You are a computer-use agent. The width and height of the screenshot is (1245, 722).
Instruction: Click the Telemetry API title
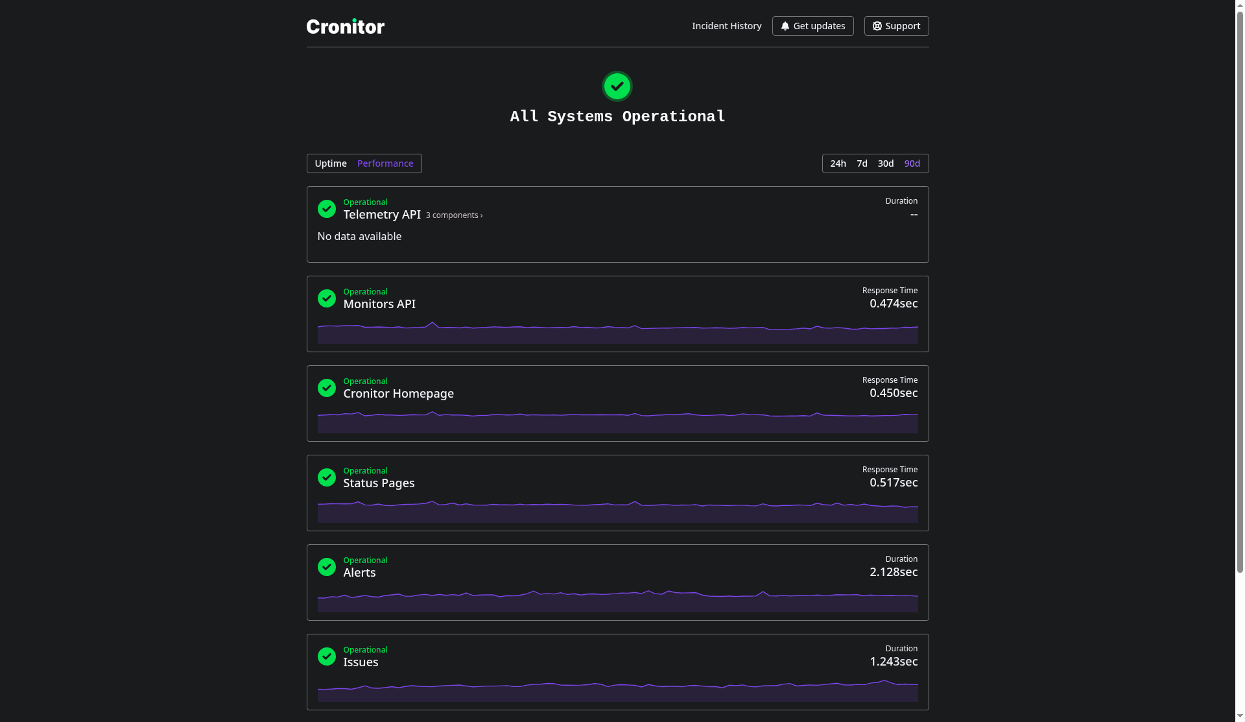click(382, 215)
